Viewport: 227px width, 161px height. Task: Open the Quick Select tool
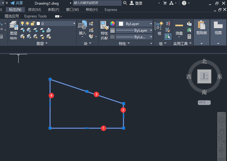(189, 23)
